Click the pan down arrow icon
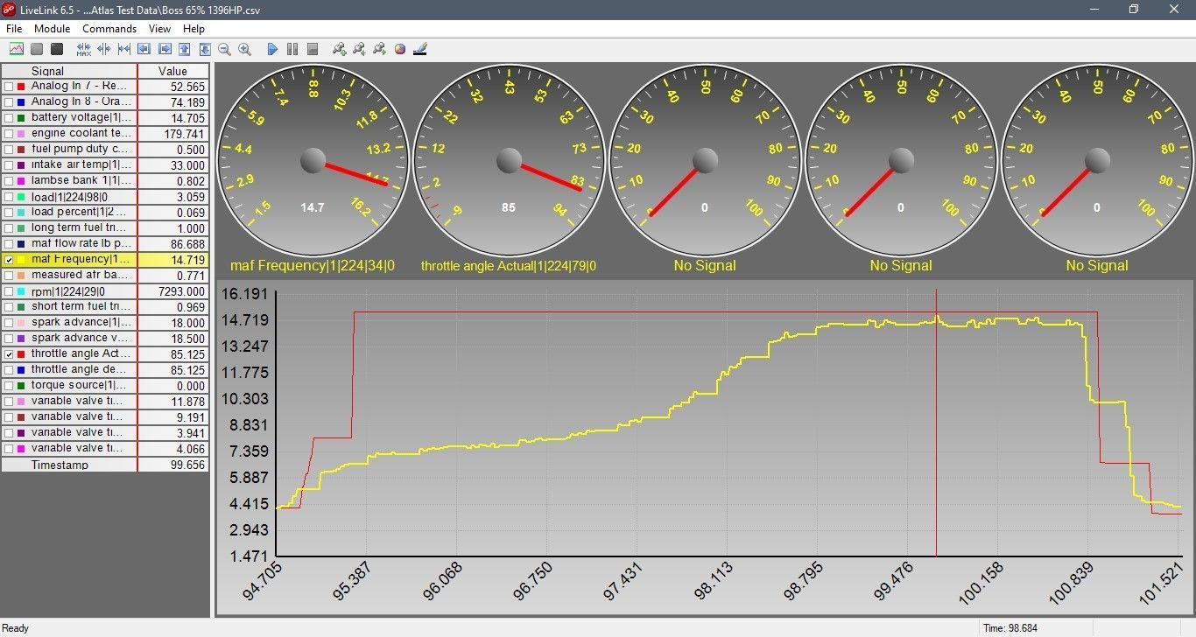 coord(205,49)
